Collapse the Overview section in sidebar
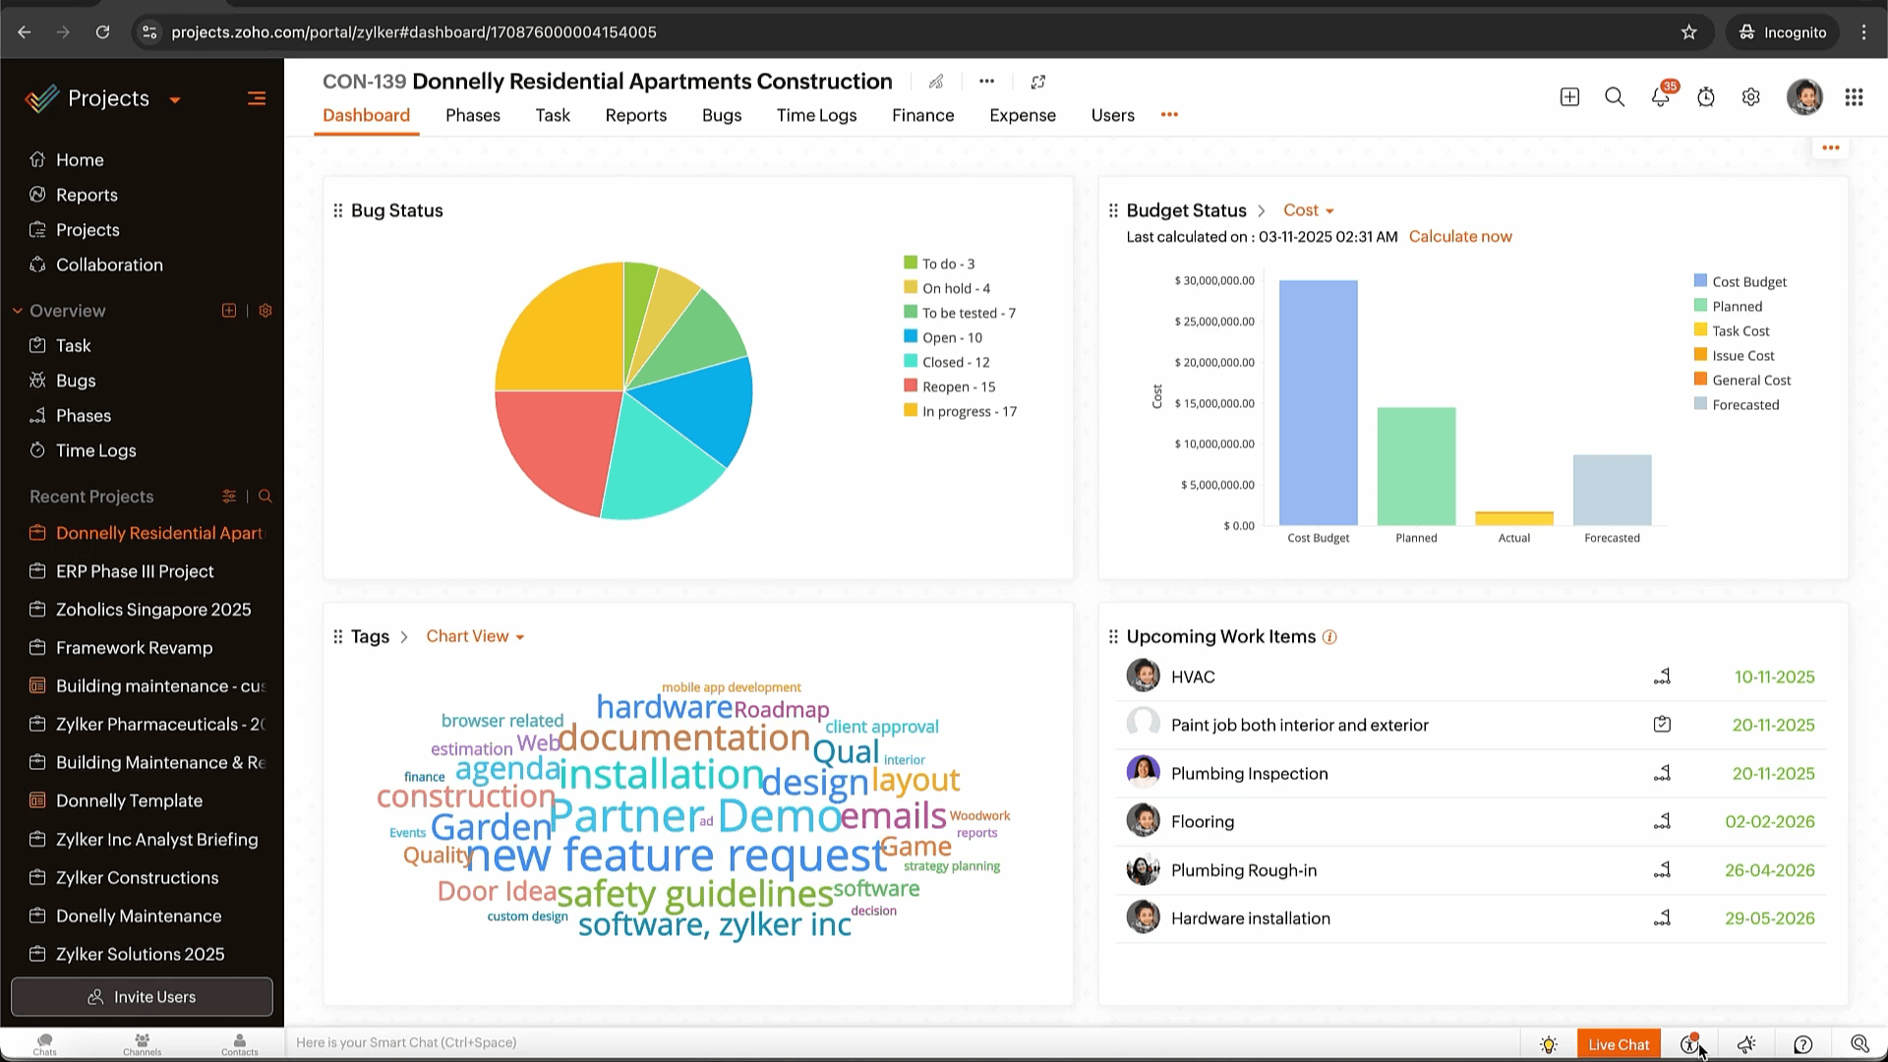Image resolution: width=1888 pixels, height=1062 pixels. (x=18, y=311)
